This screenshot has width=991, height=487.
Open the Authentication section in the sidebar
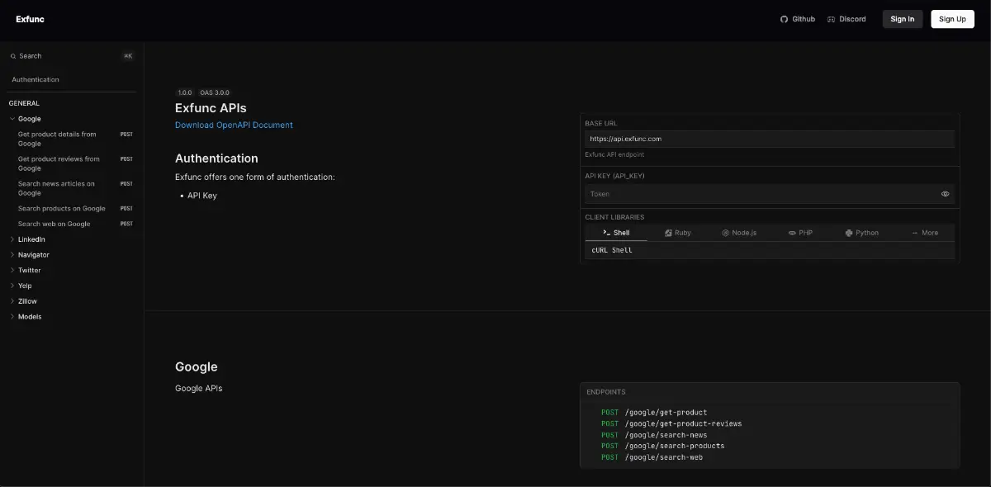(35, 79)
